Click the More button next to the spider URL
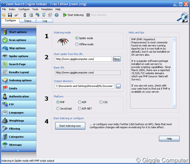 [117, 59]
